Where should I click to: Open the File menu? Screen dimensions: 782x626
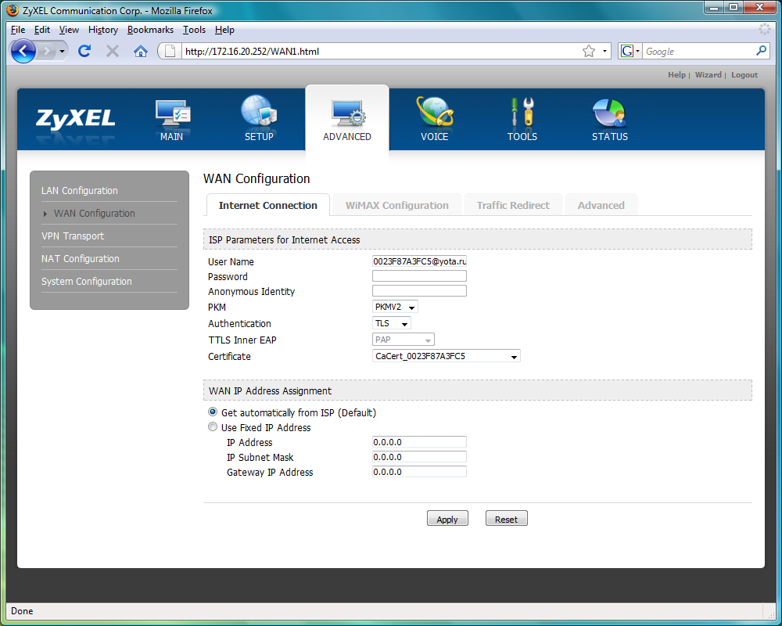[18, 30]
